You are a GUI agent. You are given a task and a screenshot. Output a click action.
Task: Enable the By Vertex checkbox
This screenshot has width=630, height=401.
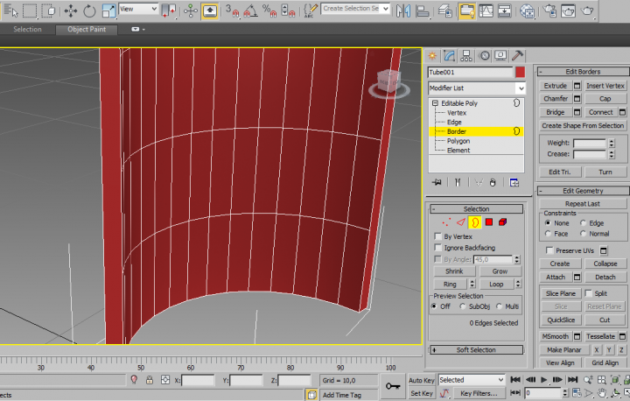coord(438,236)
